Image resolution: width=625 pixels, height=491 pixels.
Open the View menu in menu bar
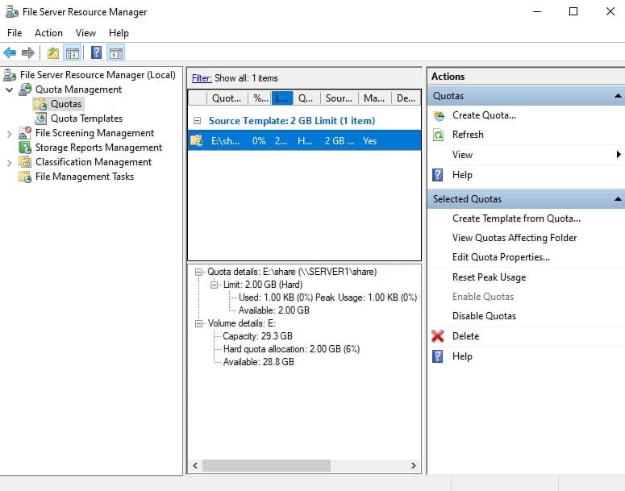pyautogui.click(x=85, y=33)
